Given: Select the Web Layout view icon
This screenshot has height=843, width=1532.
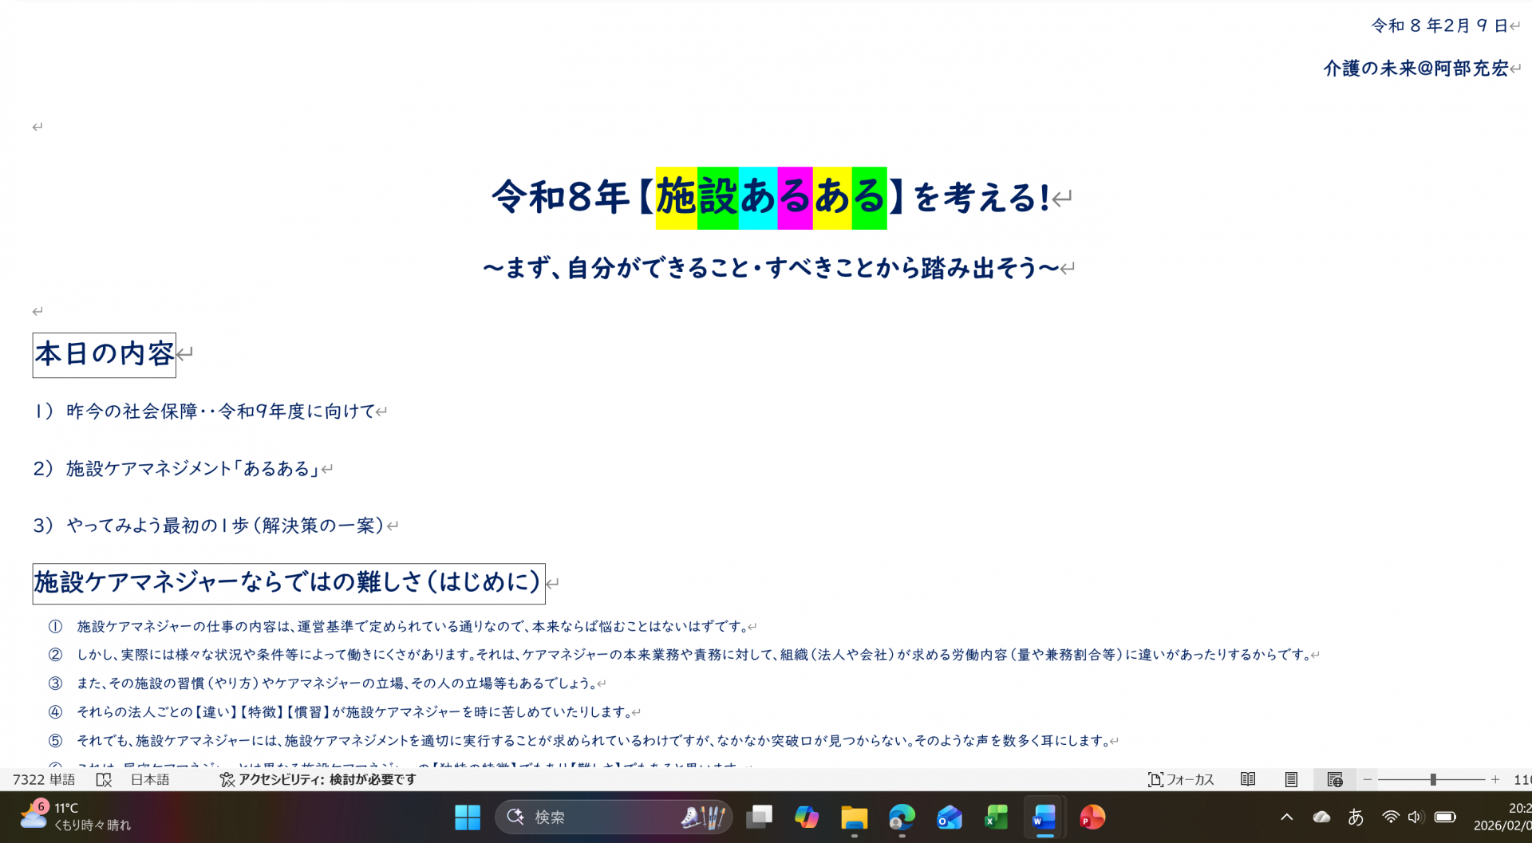Looking at the screenshot, I should coord(1333,779).
